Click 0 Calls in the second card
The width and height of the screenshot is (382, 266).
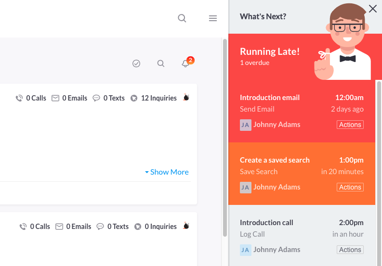coord(40,227)
